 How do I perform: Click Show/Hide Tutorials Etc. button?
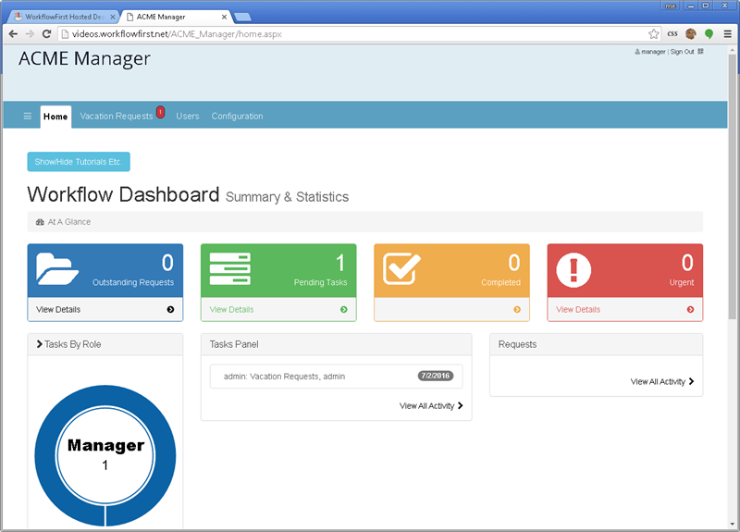pyautogui.click(x=79, y=162)
